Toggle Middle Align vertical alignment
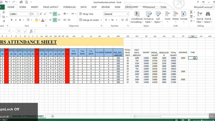Viewport: 215px width, 121px height. tap(55, 14)
